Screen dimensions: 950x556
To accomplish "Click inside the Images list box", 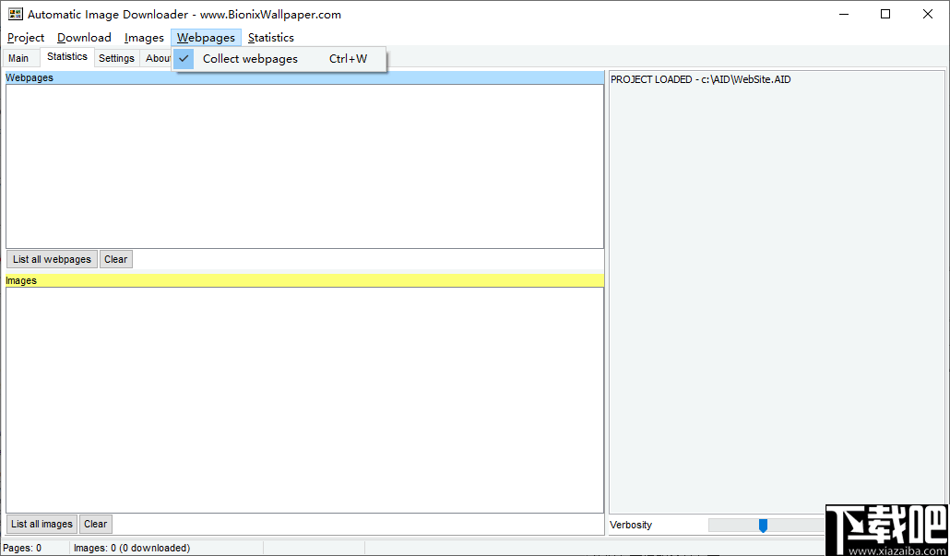I will [x=304, y=400].
